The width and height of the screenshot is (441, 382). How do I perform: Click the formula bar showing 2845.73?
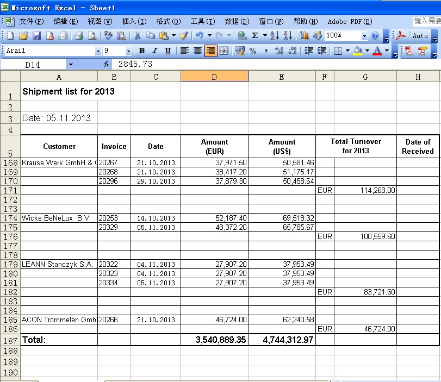point(276,64)
